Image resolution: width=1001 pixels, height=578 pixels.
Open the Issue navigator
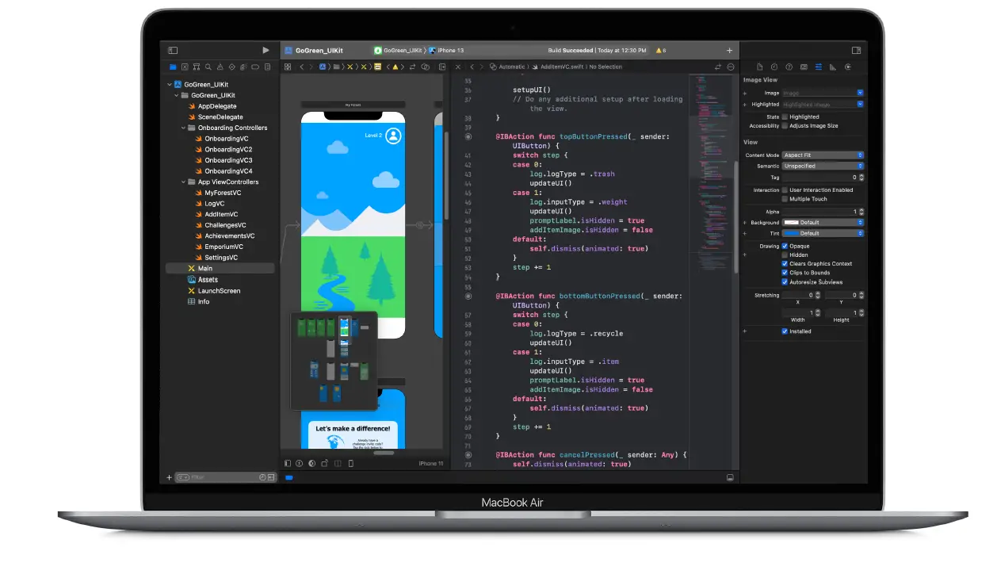tap(220, 67)
